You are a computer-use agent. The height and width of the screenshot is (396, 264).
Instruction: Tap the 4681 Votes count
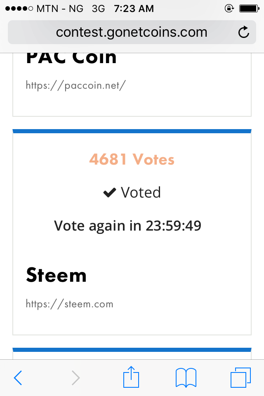pyautogui.click(x=132, y=160)
